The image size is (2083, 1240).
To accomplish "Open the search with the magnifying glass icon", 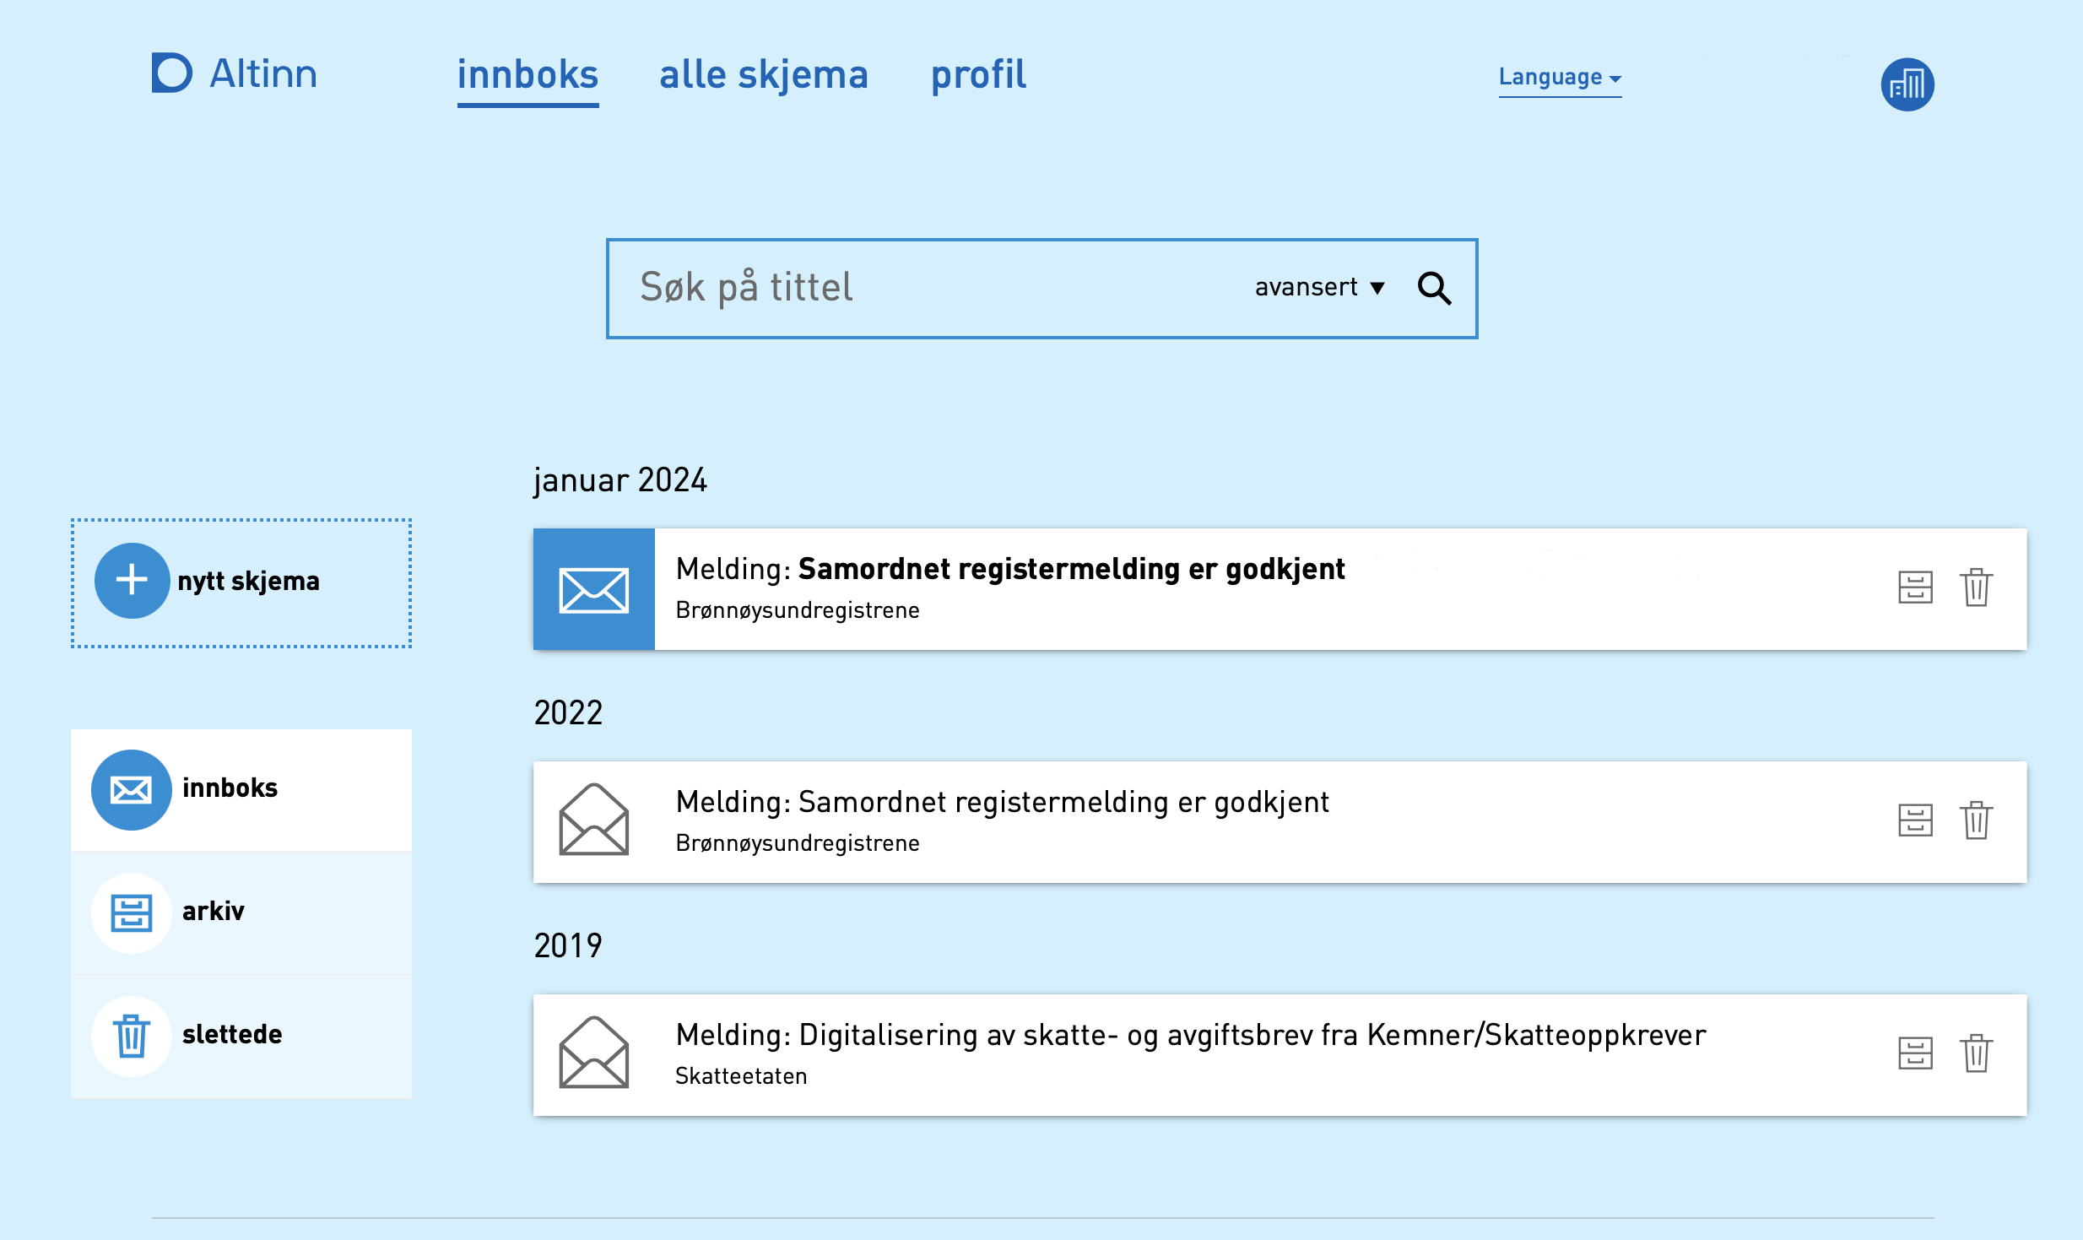I will click(1435, 289).
